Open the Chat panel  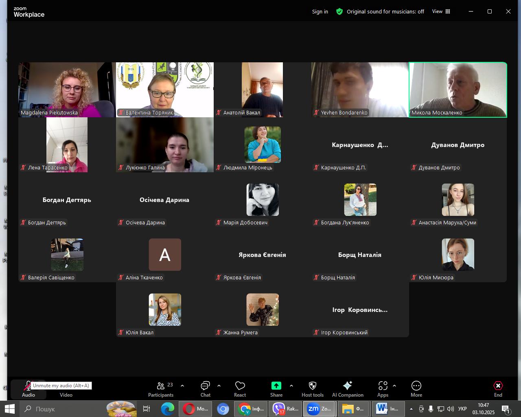coord(205,389)
